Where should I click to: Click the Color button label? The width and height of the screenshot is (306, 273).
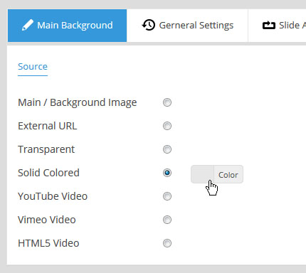coord(228,175)
